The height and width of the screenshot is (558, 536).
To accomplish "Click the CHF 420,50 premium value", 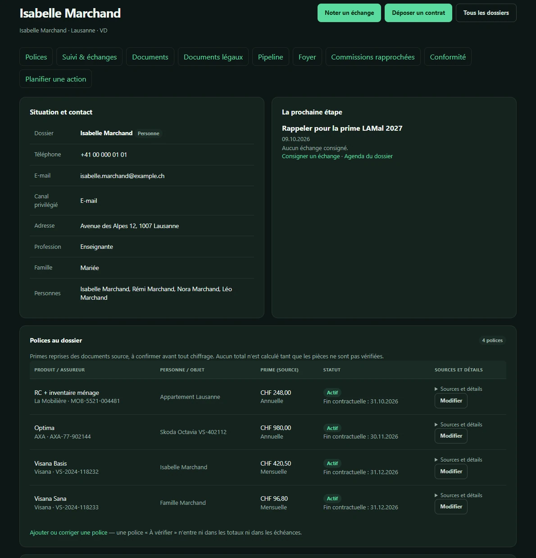I will click(276, 463).
